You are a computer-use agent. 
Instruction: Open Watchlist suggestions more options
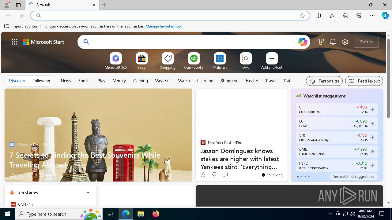374,96
